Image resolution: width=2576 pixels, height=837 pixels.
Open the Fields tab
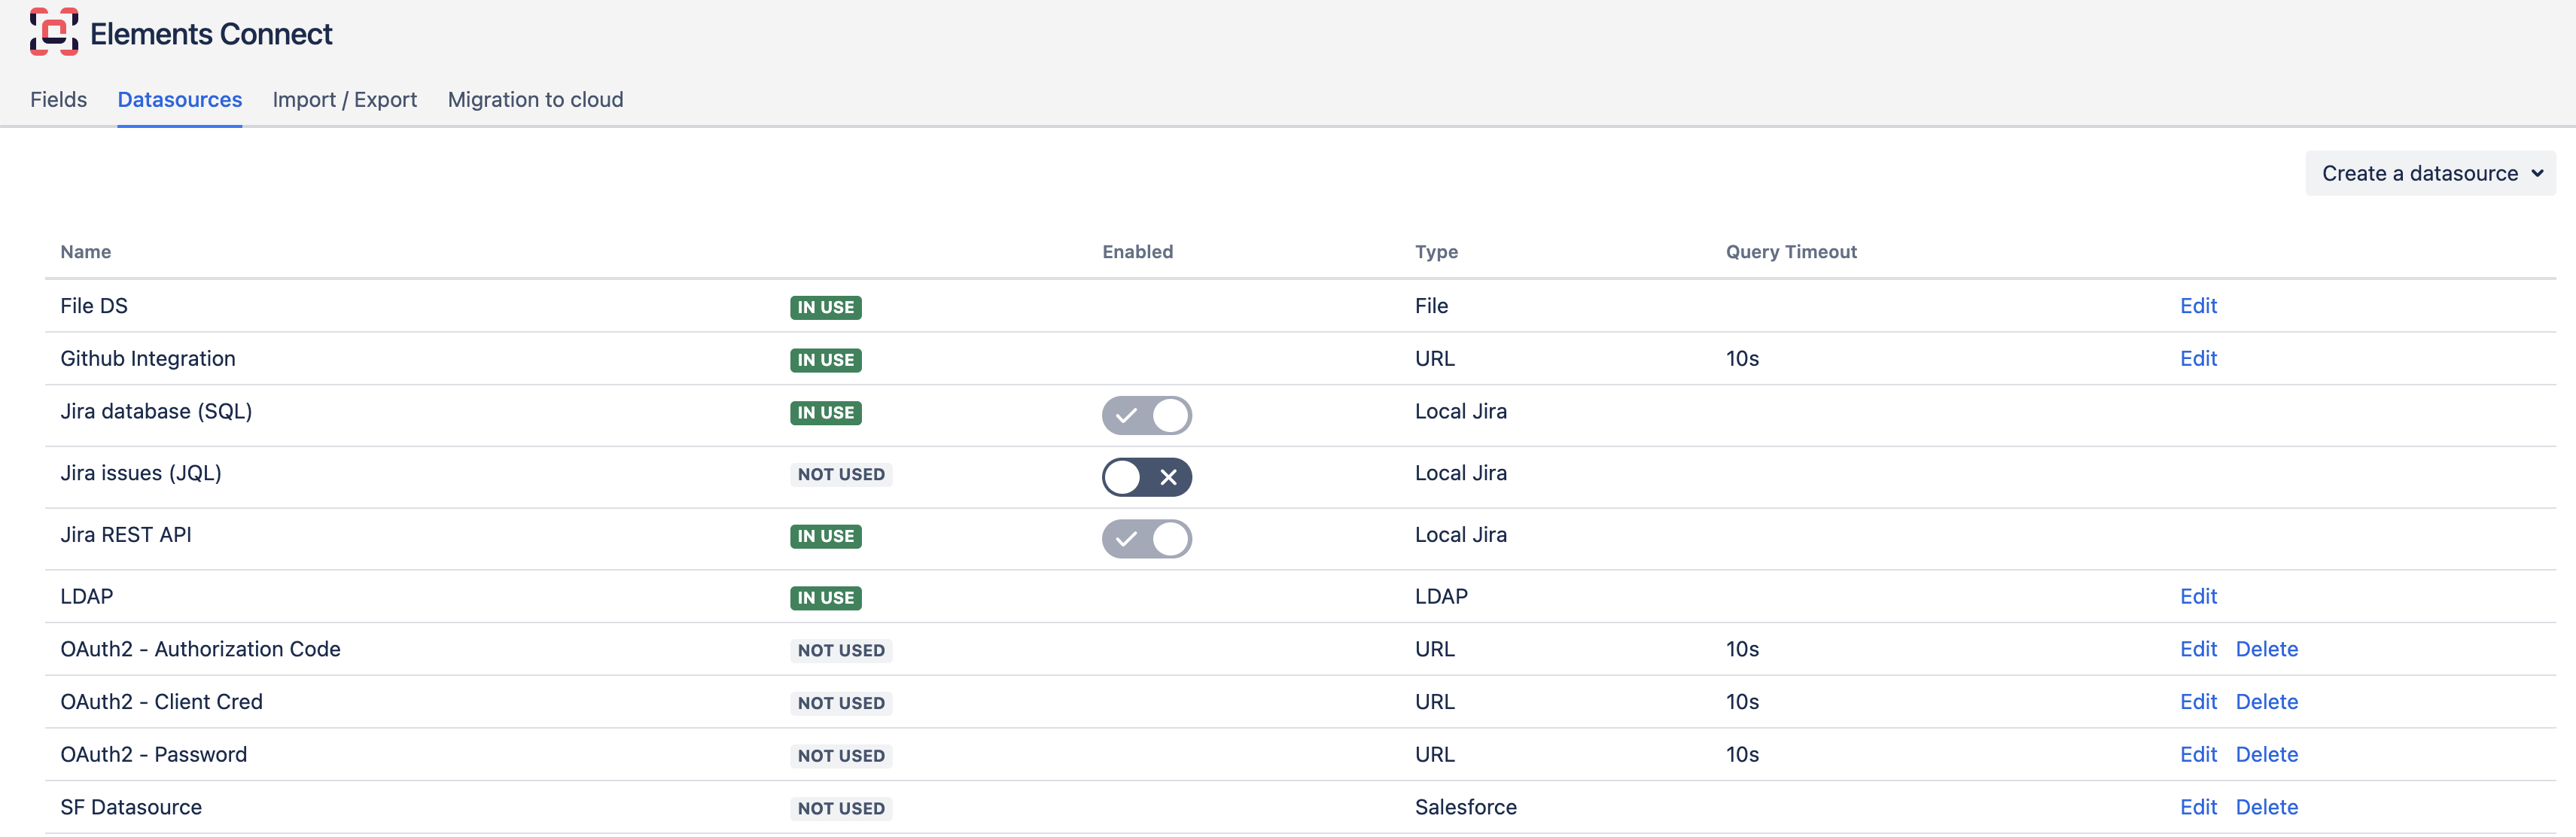click(x=58, y=100)
